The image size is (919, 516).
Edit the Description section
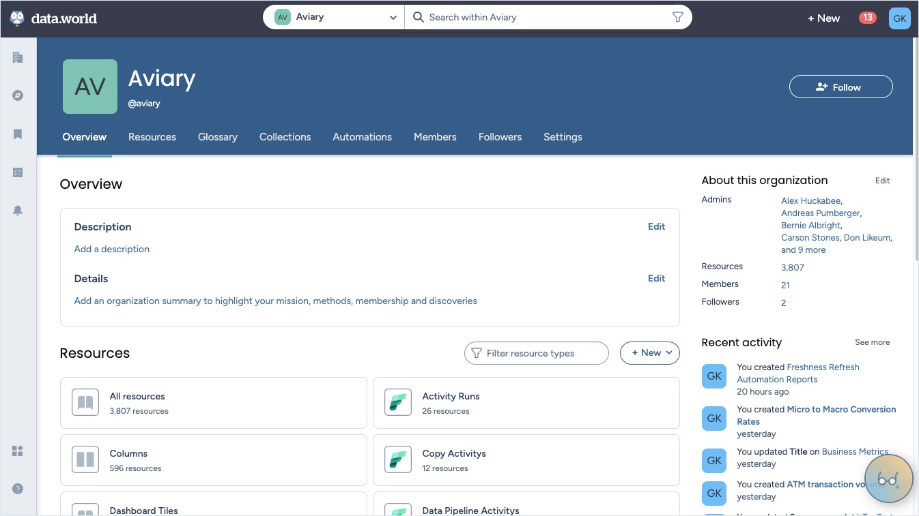point(656,226)
